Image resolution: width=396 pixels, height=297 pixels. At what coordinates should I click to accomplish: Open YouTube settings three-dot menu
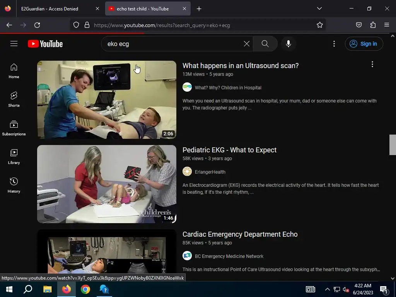tap(334, 44)
